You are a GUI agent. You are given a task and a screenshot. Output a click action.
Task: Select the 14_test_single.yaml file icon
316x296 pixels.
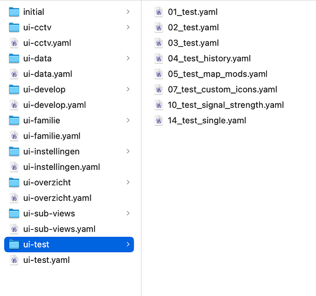[x=159, y=121]
